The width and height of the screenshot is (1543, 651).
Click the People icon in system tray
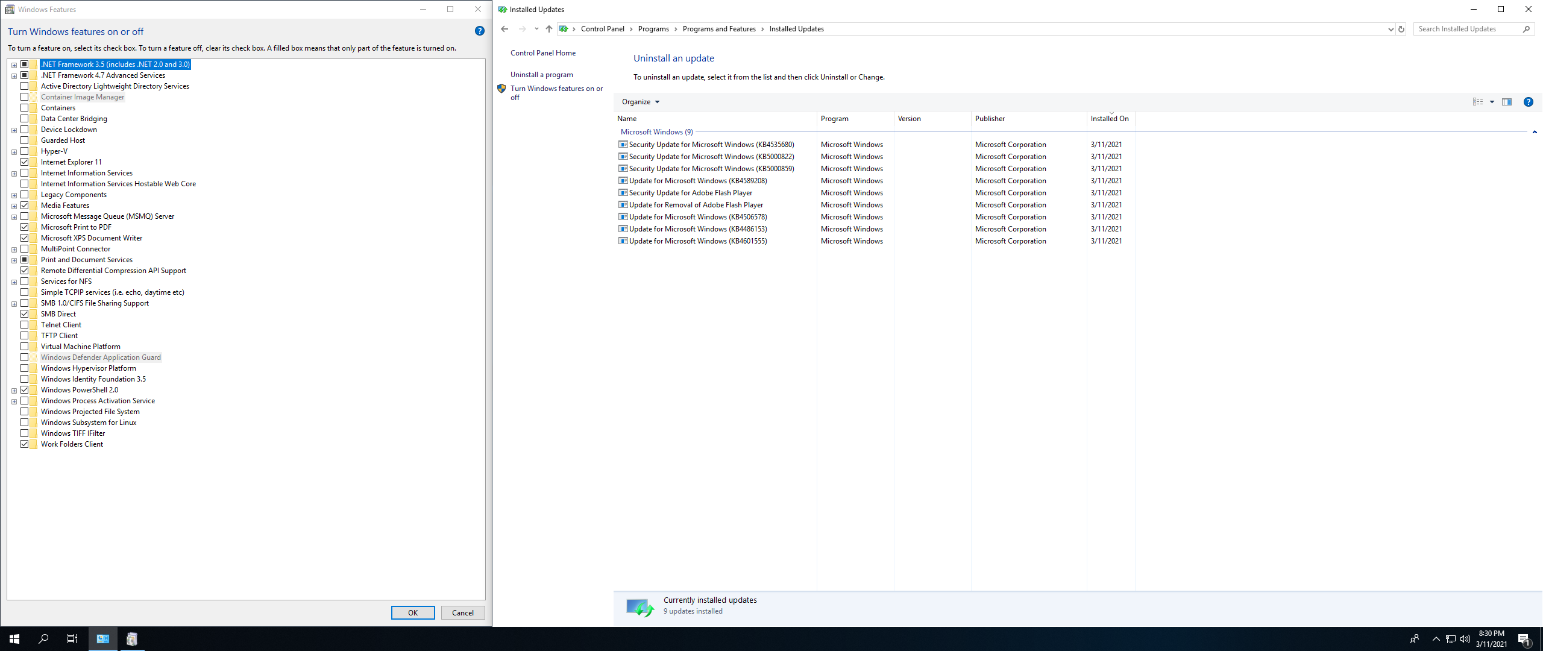[x=1415, y=639]
